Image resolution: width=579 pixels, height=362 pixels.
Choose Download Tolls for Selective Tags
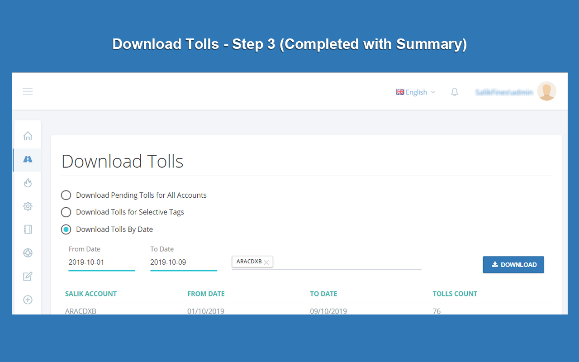(x=66, y=212)
